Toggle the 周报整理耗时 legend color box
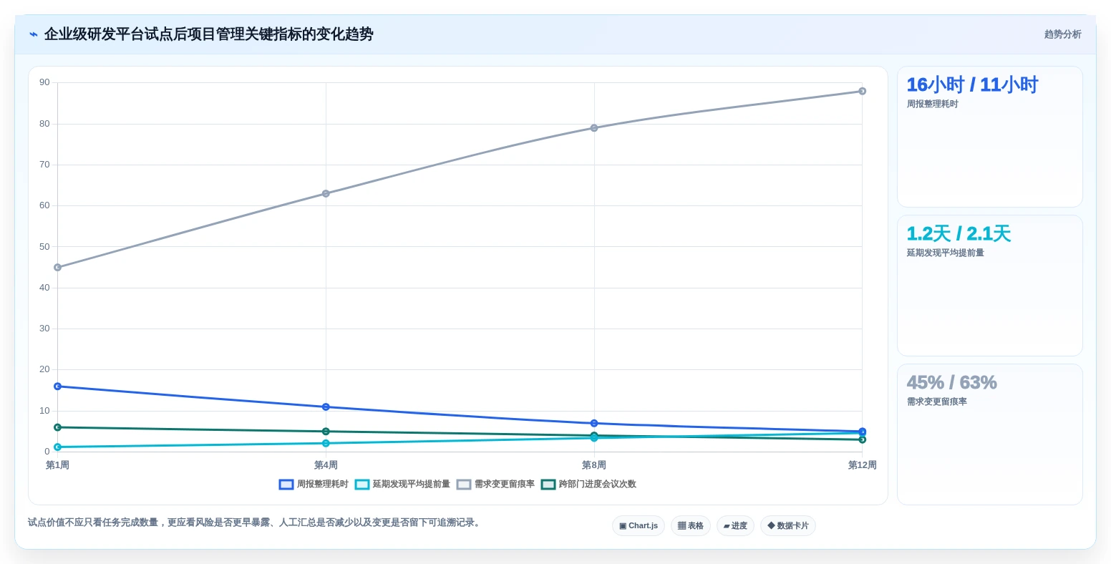The image size is (1111, 564). pos(286,485)
